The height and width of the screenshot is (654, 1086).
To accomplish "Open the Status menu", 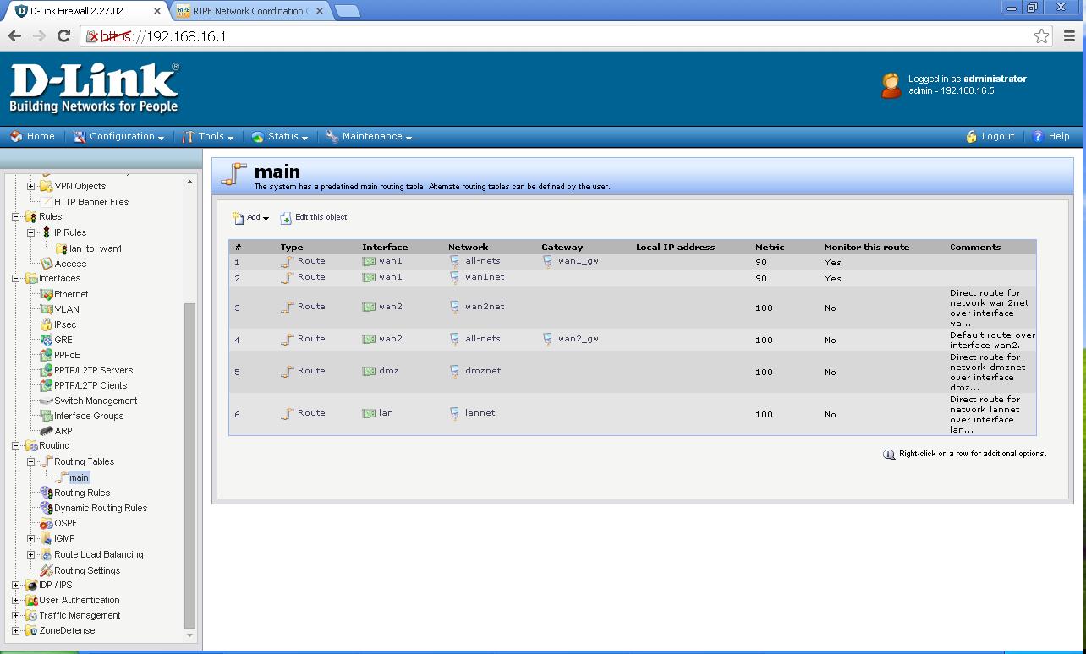I will click(280, 136).
